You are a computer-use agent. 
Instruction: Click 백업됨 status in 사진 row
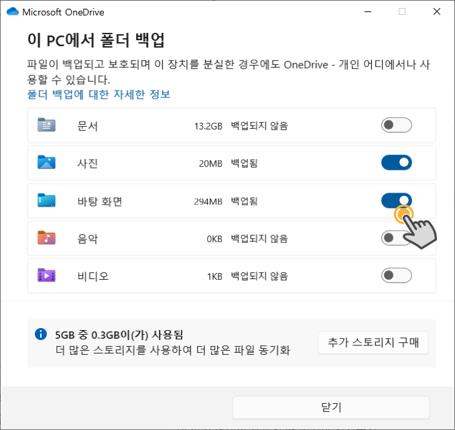pos(245,163)
